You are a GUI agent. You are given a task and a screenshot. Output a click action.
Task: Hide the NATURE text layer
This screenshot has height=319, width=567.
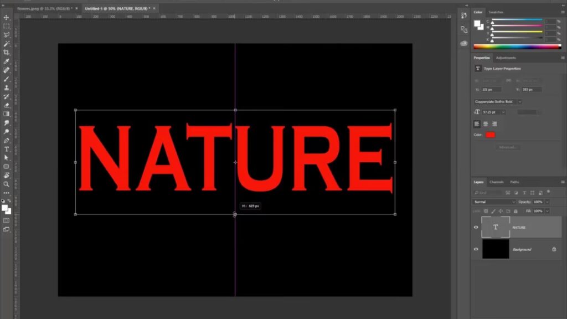[x=476, y=227]
